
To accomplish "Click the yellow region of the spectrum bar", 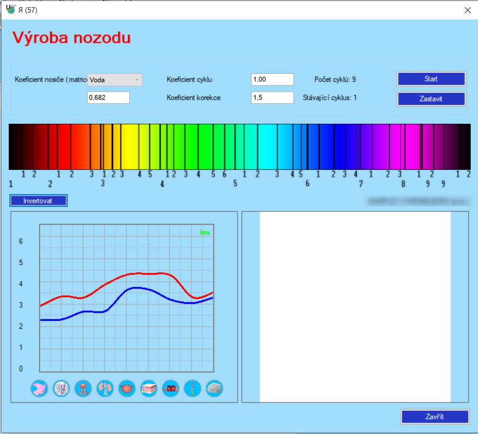I will tap(129, 146).
